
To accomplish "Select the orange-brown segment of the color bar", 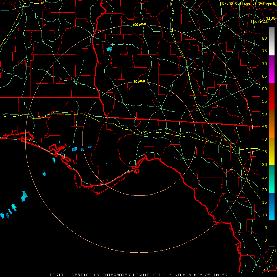I will (272, 124).
